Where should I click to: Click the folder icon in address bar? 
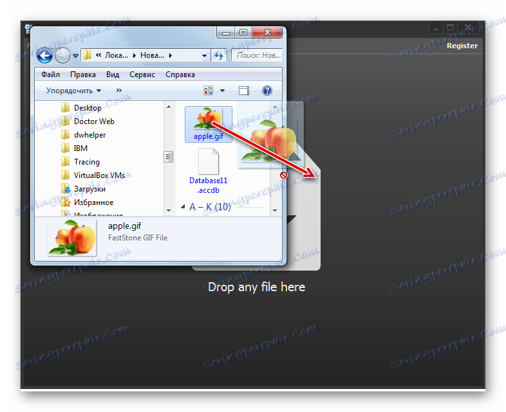point(87,55)
